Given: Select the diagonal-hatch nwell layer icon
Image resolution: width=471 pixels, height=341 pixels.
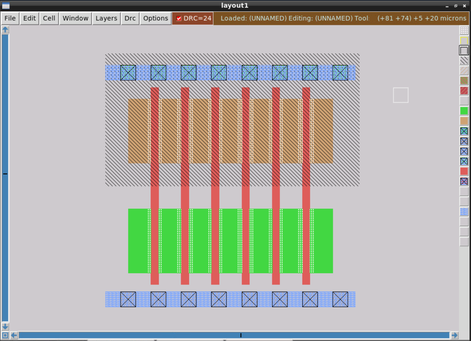Looking at the screenshot, I should click(463, 61).
